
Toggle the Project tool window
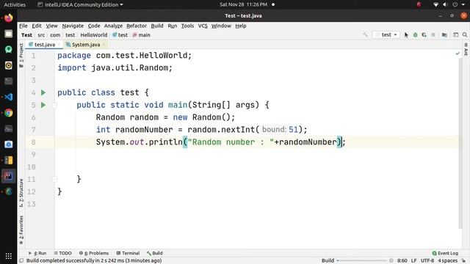click(21, 55)
